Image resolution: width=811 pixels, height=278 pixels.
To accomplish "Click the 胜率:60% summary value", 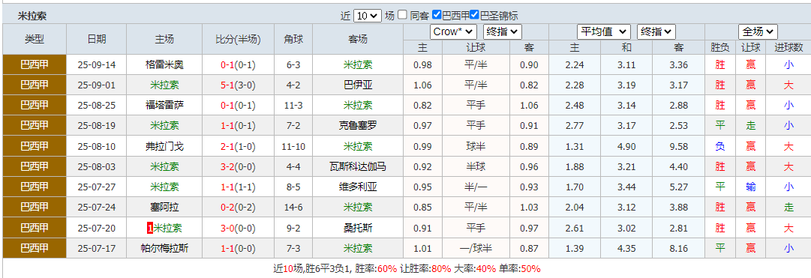I will tap(376, 269).
